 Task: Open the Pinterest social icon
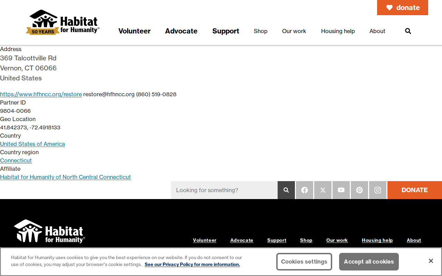359,190
